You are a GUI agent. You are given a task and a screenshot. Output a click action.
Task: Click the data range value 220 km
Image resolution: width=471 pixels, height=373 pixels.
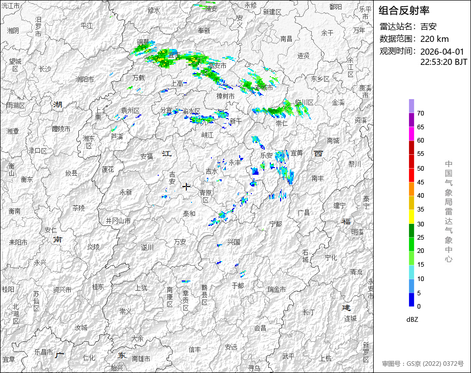click(x=434, y=39)
